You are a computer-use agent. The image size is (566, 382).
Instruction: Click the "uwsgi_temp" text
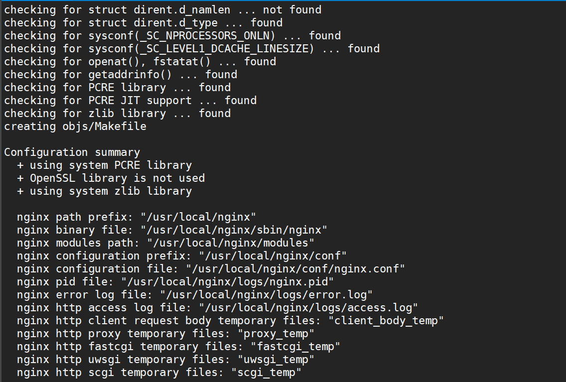[x=276, y=360]
